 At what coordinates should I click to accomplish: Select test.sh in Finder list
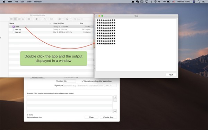pos(51,32)
